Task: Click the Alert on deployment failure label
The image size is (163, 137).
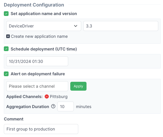Action: click(x=38, y=74)
